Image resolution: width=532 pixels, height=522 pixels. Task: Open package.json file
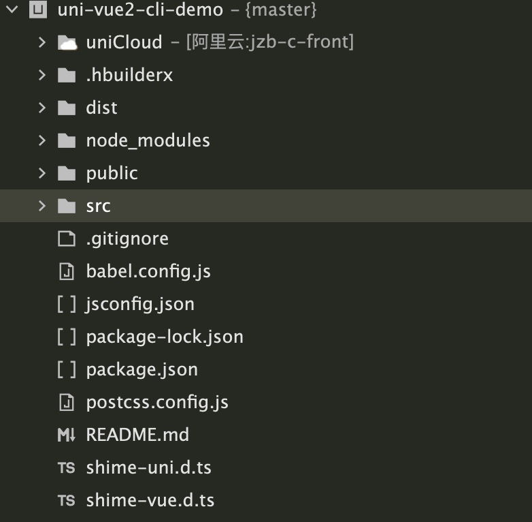click(x=142, y=369)
